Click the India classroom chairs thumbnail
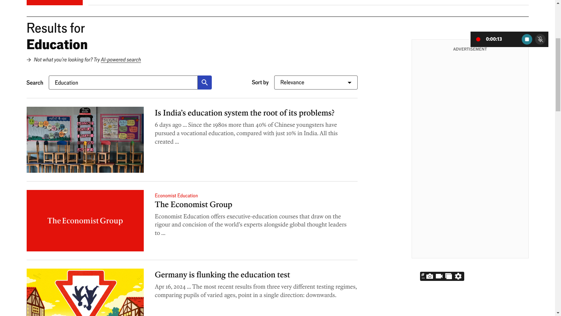The image size is (561, 316). click(85, 140)
